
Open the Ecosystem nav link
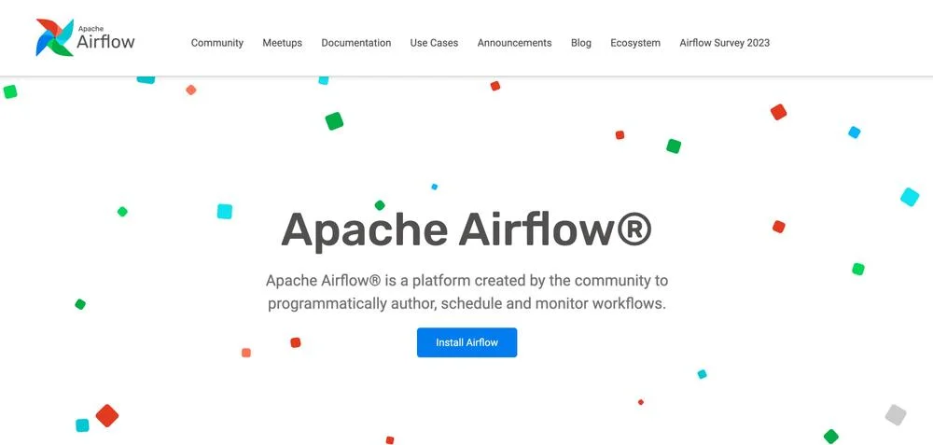(x=634, y=43)
